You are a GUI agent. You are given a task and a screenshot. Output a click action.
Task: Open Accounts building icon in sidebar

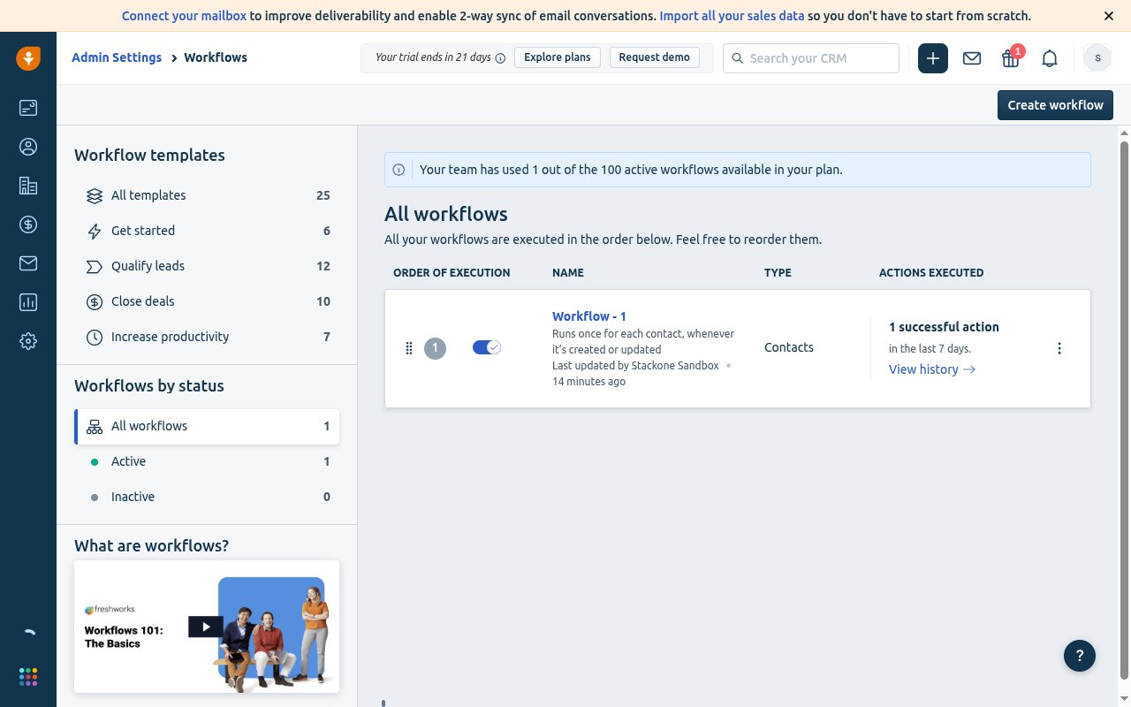click(28, 186)
